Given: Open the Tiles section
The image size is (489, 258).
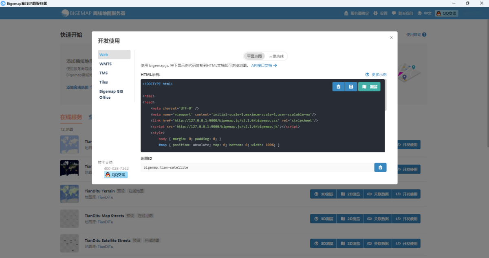Looking at the screenshot, I should (x=104, y=82).
